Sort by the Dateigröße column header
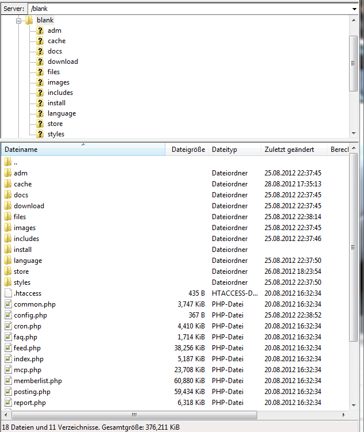This screenshot has width=364, height=432. (188, 150)
